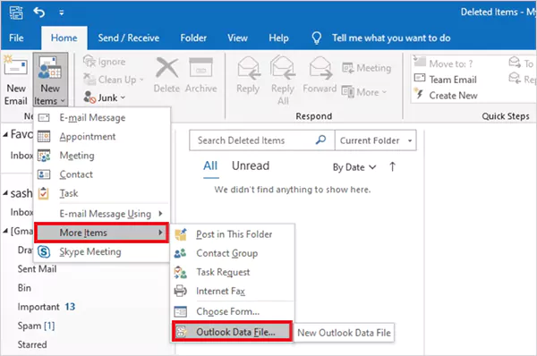The width and height of the screenshot is (537, 356).
Task: Open the Junk dropdown menu
Action: (105, 97)
